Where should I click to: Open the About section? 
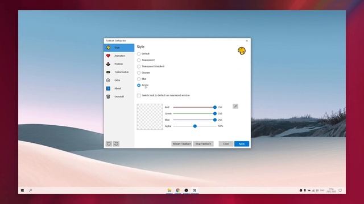click(x=119, y=88)
